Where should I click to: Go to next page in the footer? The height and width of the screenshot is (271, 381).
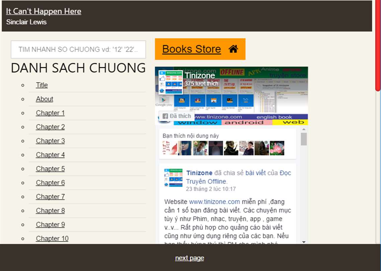coord(189,258)
